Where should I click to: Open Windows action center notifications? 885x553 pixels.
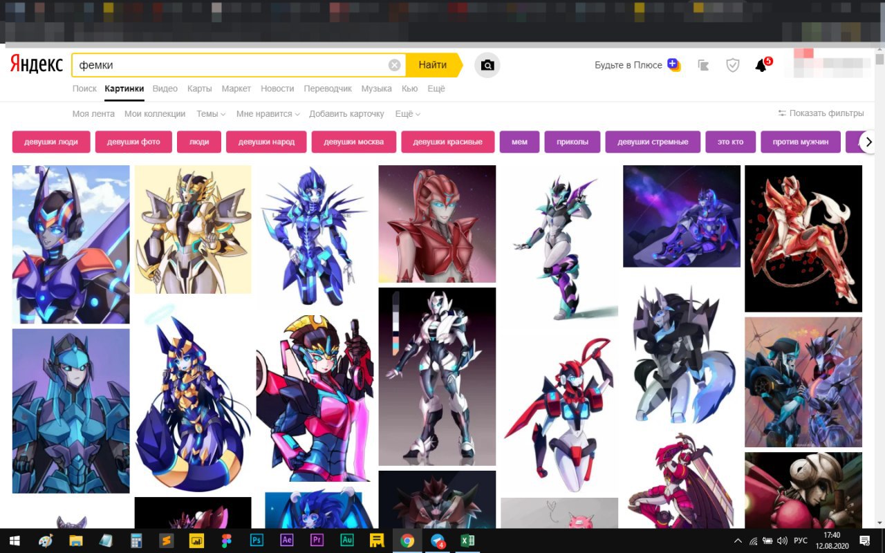point(864,541)
